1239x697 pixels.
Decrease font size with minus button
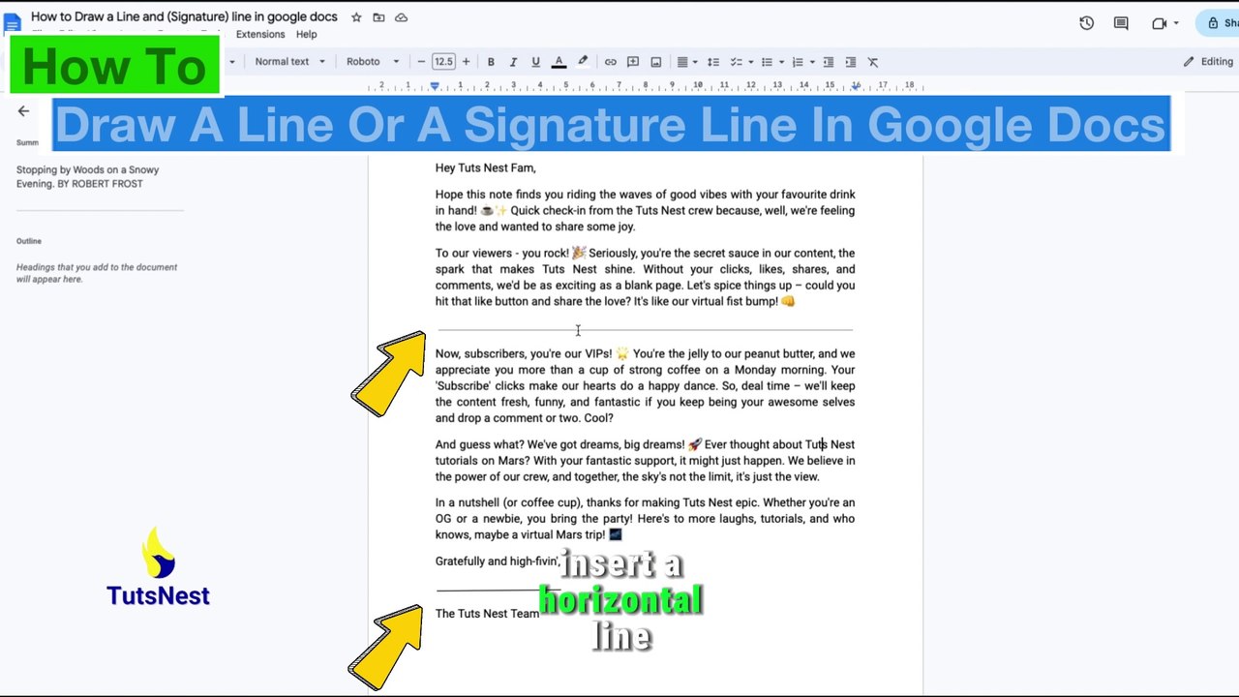pos(421,62)
